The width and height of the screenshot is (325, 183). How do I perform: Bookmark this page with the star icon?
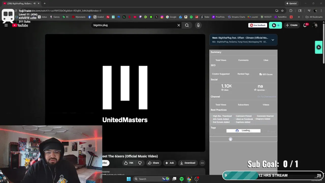(282, 11)
